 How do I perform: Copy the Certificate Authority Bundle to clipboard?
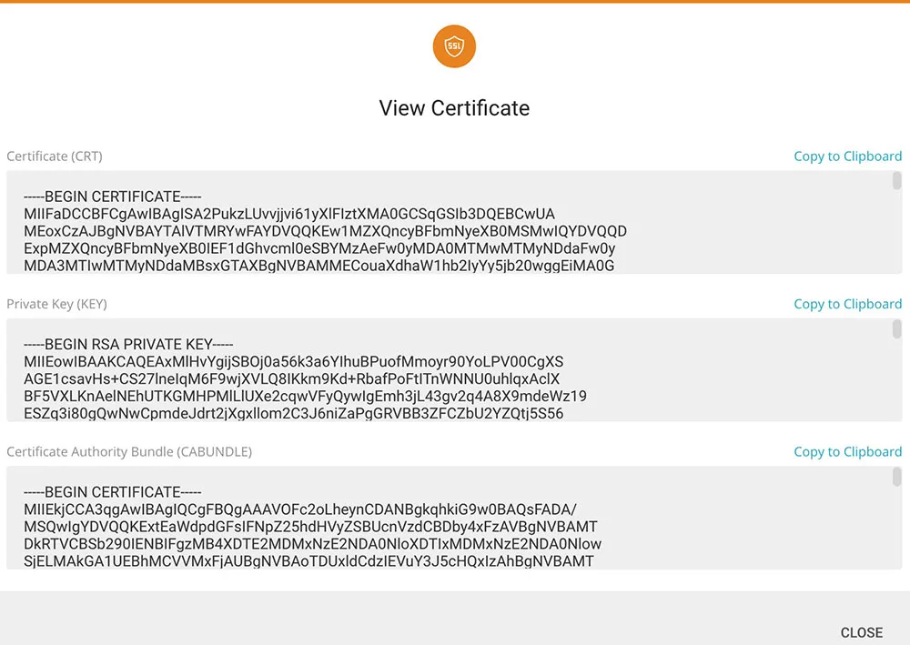[x=847, y=452]
